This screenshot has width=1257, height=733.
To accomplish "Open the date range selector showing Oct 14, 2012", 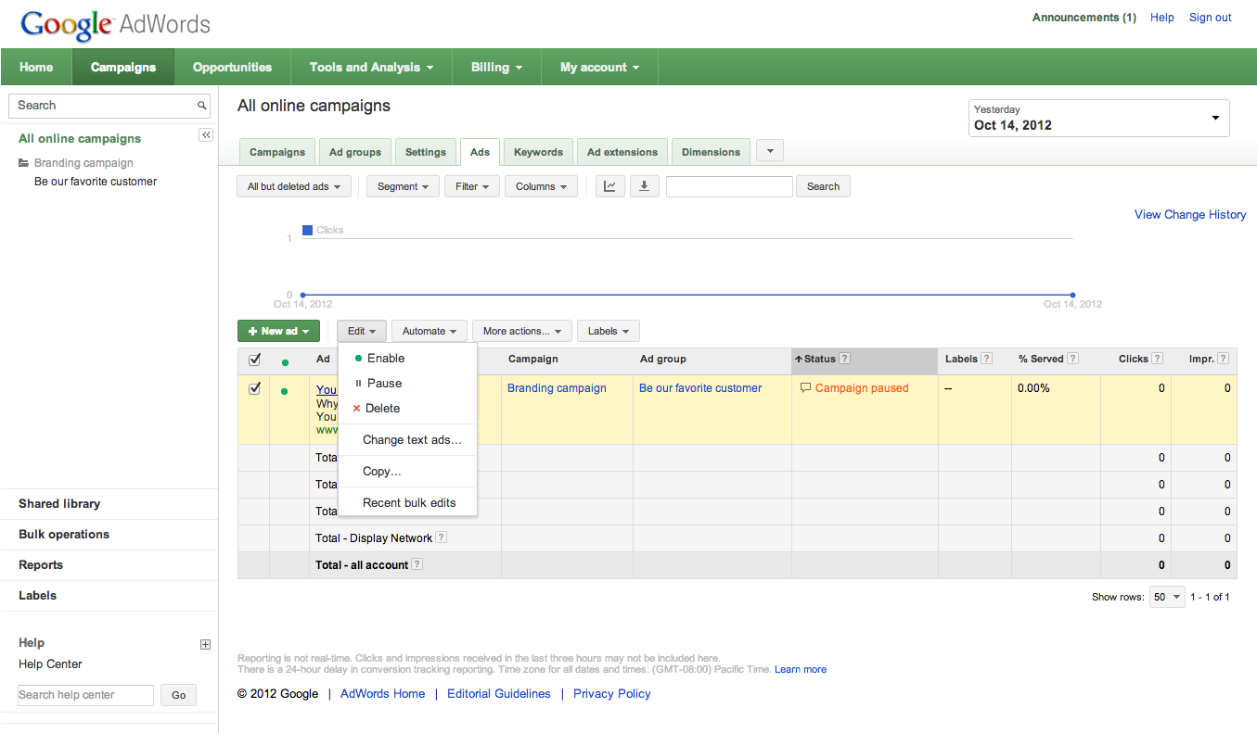I will pos(1099,118).
